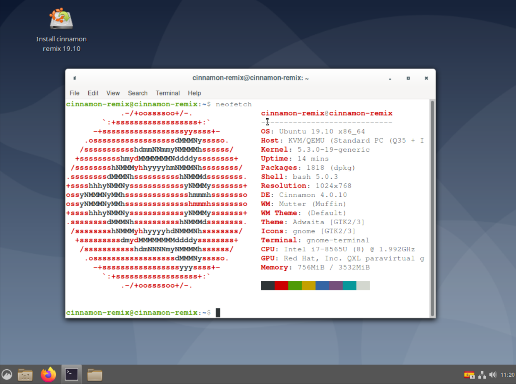The width and height of the screenshot is (516, 384).
Task: Open the Install cinnamon remix 19.10 desktop icon
Action: point(61,30)
